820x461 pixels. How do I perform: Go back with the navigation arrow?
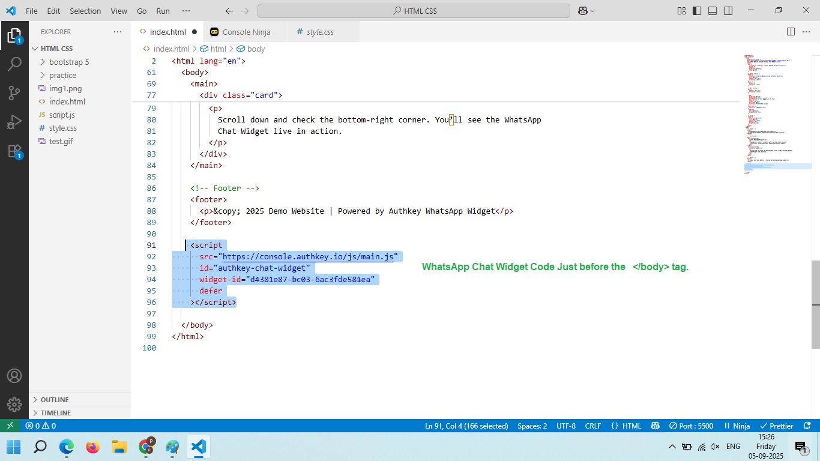click(229, 11)
